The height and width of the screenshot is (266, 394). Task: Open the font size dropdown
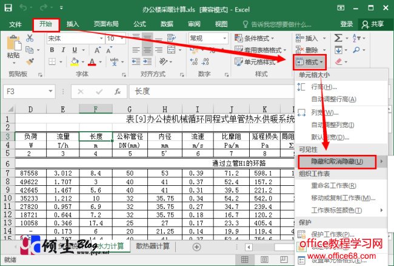click(x=122, y=38)
